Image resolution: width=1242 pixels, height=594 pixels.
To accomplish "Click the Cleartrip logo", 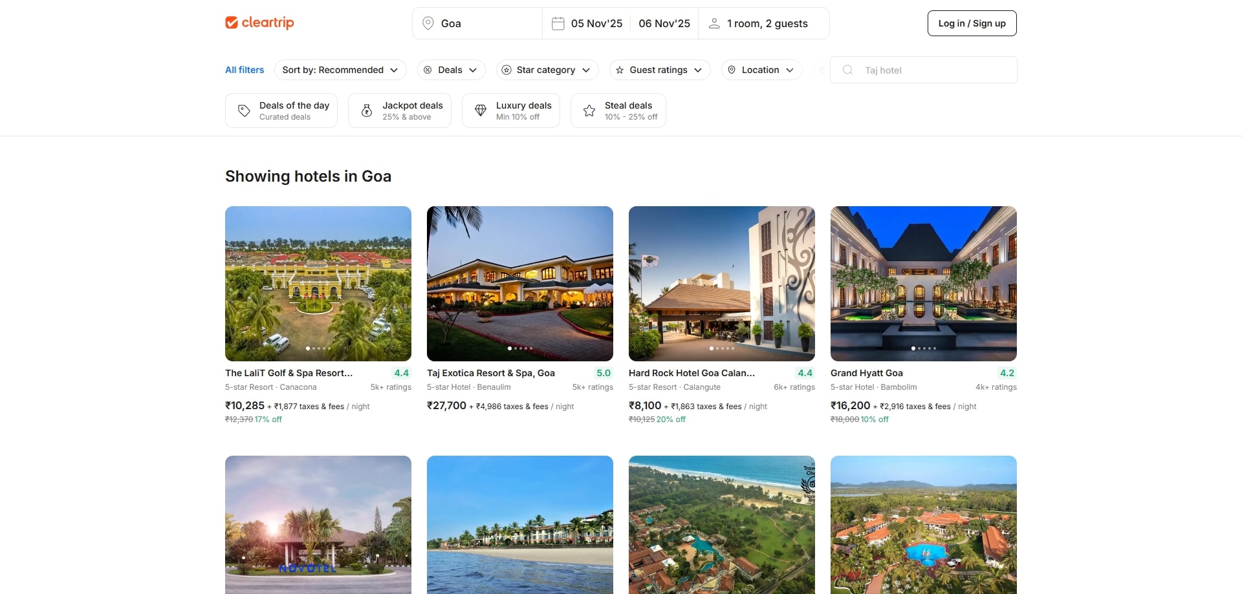I will click(x=259, y=23).
